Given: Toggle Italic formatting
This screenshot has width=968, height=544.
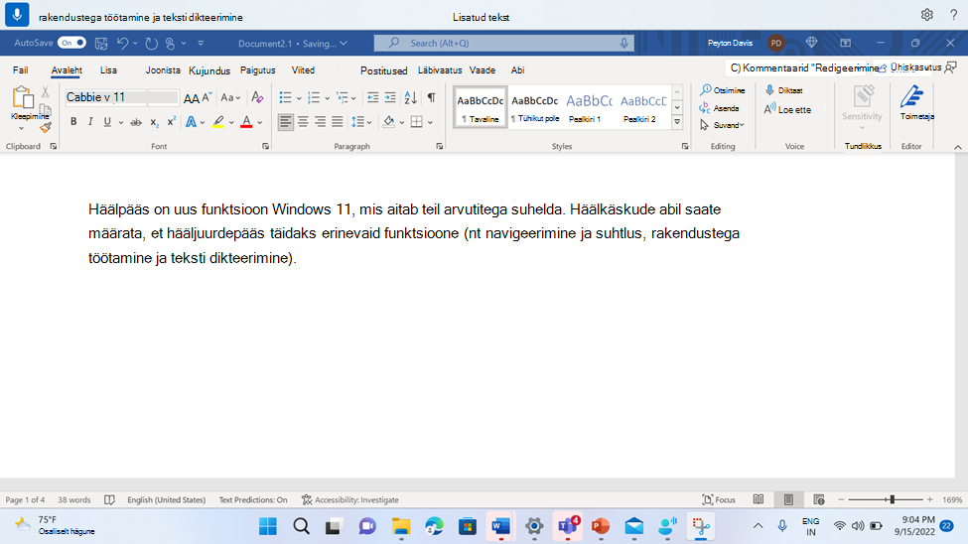Looking at the screenshot, I should (x=90, y=122).
